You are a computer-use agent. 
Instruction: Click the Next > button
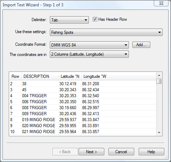(x=91, y=152)
